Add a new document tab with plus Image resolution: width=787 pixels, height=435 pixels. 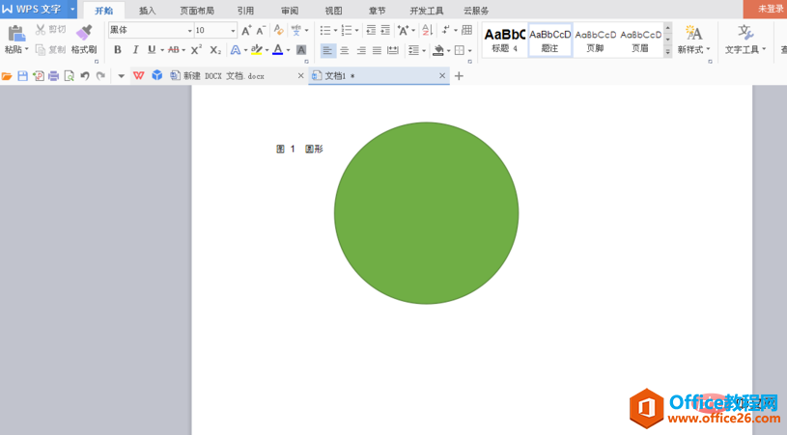click(459, 75)
